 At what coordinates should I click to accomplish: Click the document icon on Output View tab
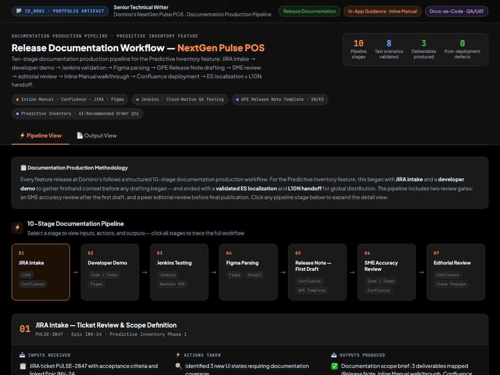[80, 135]
